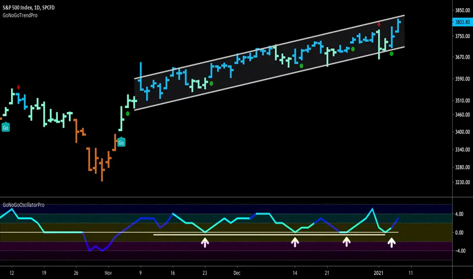The width and height of the screenshot is (473, 279).
Task: Click the 3230.00 price axis label
Action: [x=462, y=182]
